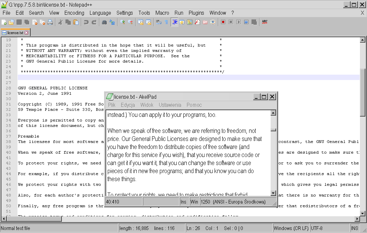Open the Pomoc menu in AkelPad

194,105
